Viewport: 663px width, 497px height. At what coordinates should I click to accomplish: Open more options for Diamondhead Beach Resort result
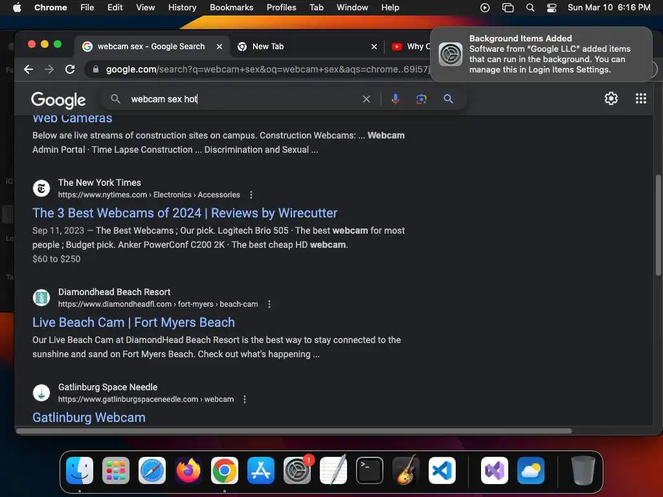tap(269, 304)
